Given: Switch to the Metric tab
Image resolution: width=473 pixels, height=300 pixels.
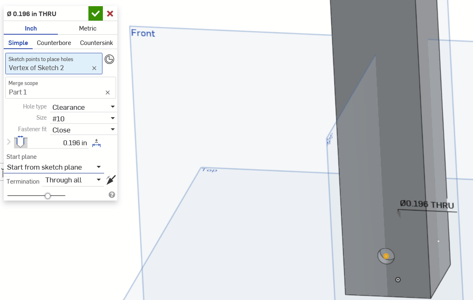Looking at the screenshot, I should (x=88, y=28).
